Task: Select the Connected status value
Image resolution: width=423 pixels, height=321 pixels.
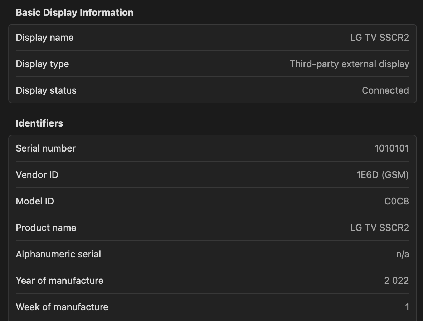Action: 385,90
